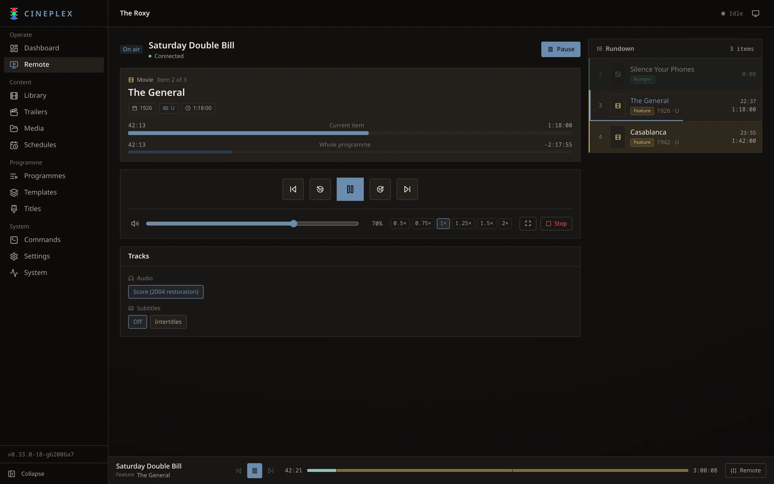This screenshot has width=774, height=484.
Task: Go to Trailers
Action: 54,112
